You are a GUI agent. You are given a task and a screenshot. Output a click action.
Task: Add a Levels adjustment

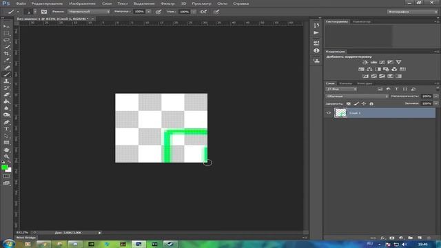[x=373, y=62]
